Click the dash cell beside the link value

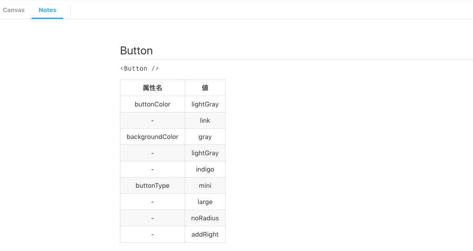(153, 120)
